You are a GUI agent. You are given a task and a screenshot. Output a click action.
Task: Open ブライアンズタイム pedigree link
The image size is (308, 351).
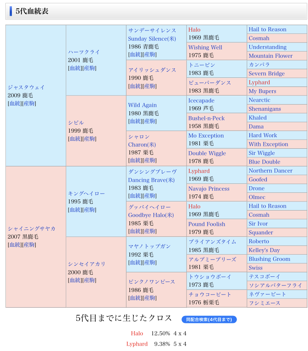212,242
